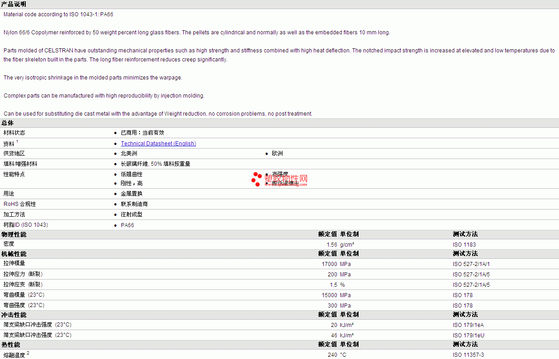Click the 'Complex parts can be manufactured' sentence

point(104,96)
